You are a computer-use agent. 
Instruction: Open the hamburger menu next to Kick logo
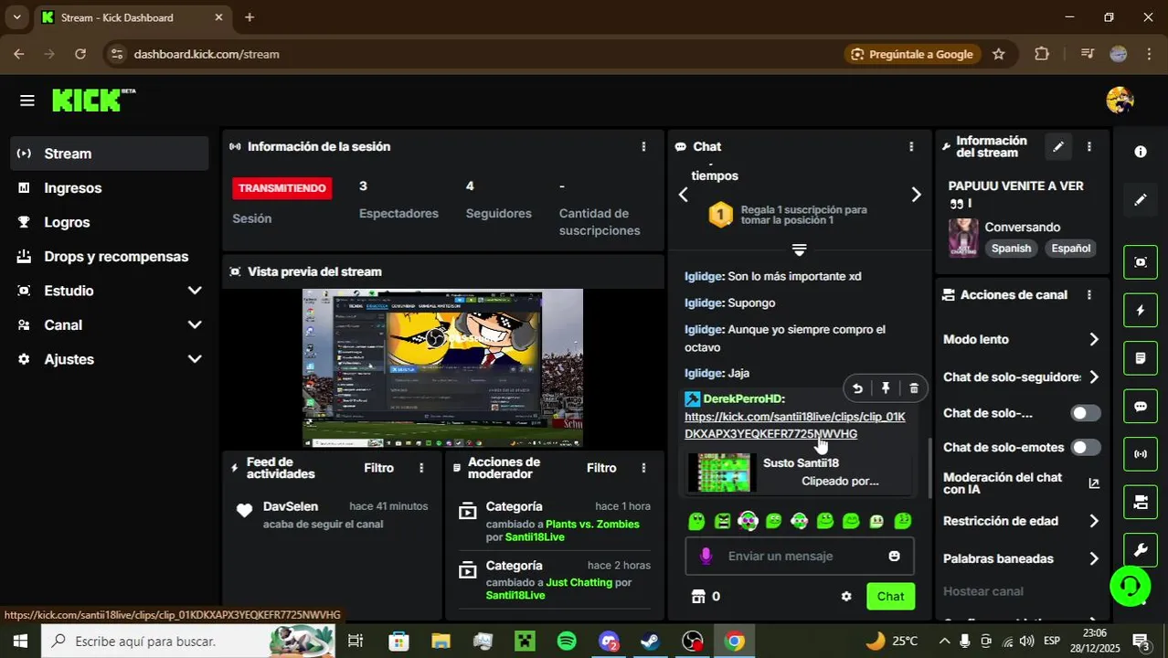27,101
